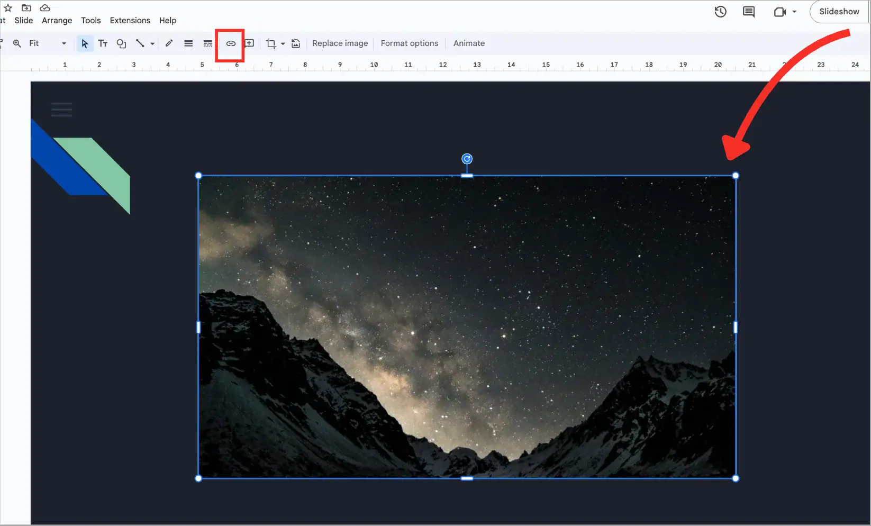This screenshot has width=871, height=526.
Task: Click the video call camera icon
Action: pos(780,12)
